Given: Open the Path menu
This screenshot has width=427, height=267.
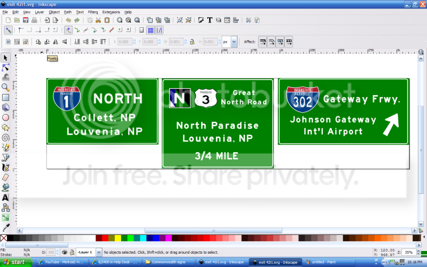Looking at the screenshot, I should coord(68,12).
